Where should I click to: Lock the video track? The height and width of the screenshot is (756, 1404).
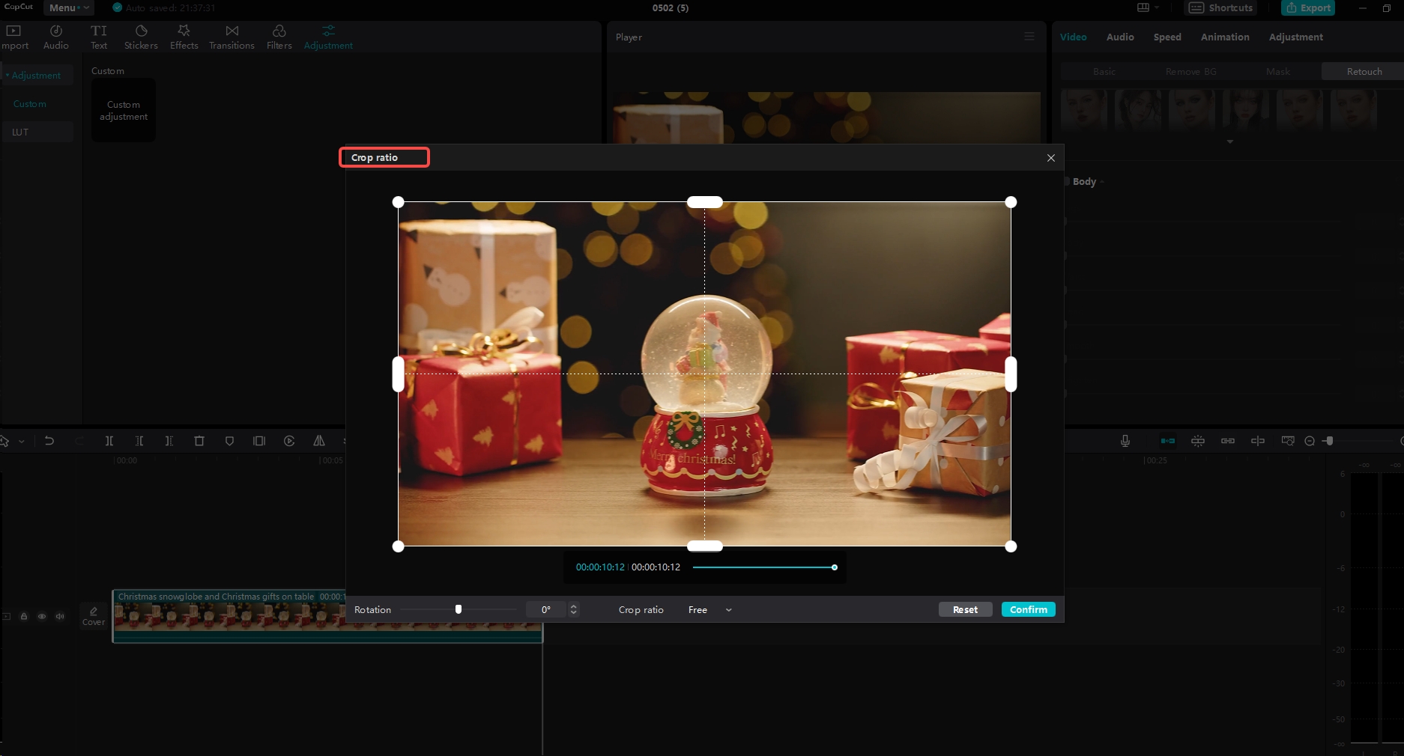pos(24,617)
